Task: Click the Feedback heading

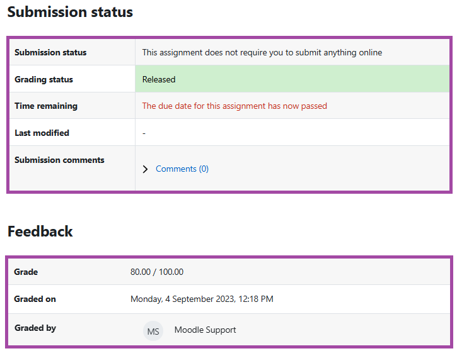Action: 40,231
